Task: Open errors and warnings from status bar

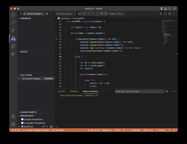Action: pyautogui.click(x=16, y=130)
